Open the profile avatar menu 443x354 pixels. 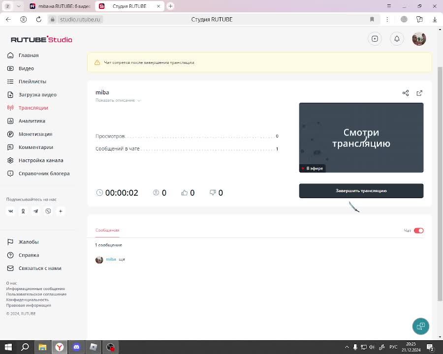pos(419,39)
